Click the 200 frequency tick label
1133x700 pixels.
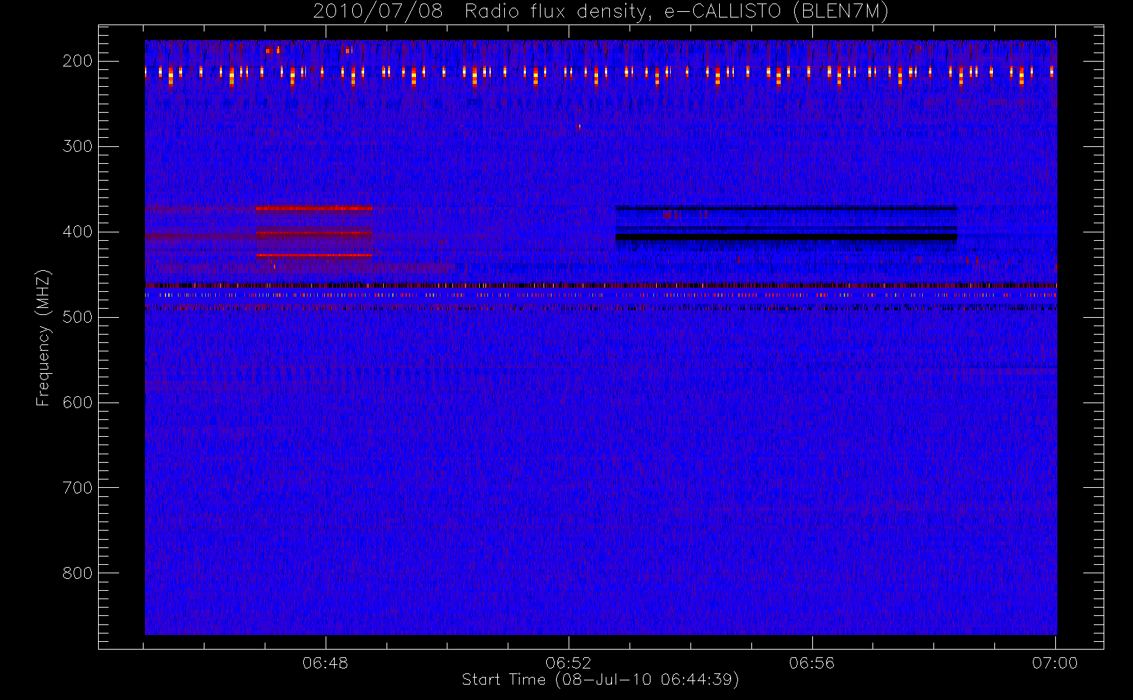pyautogui.click(x=77, y=61)
